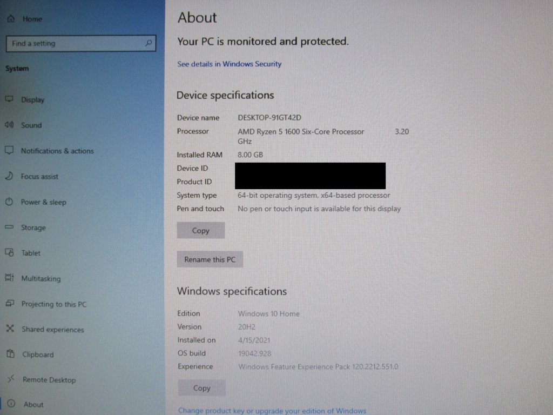Click the Tablet icon

click(x=10, y=252)
